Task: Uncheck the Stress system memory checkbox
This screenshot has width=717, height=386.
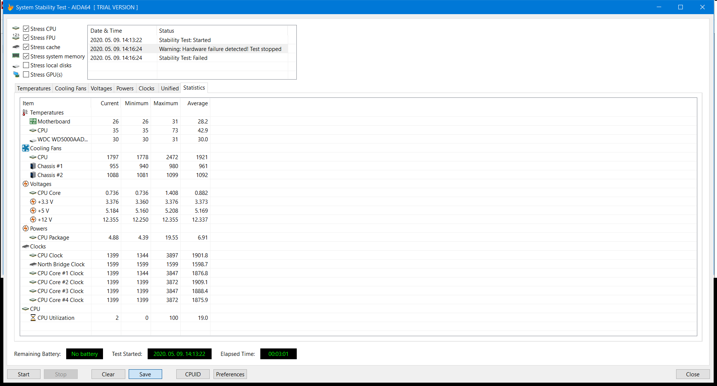Action: click(26, 56)
